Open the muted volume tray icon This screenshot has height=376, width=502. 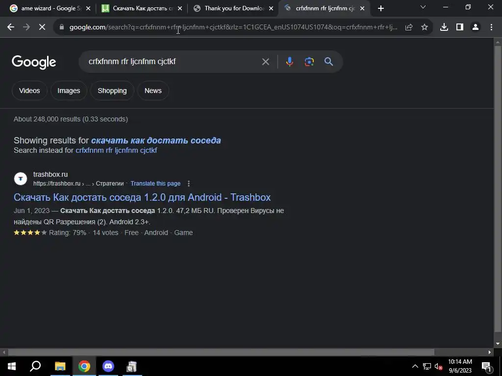[x=439, y=366]
